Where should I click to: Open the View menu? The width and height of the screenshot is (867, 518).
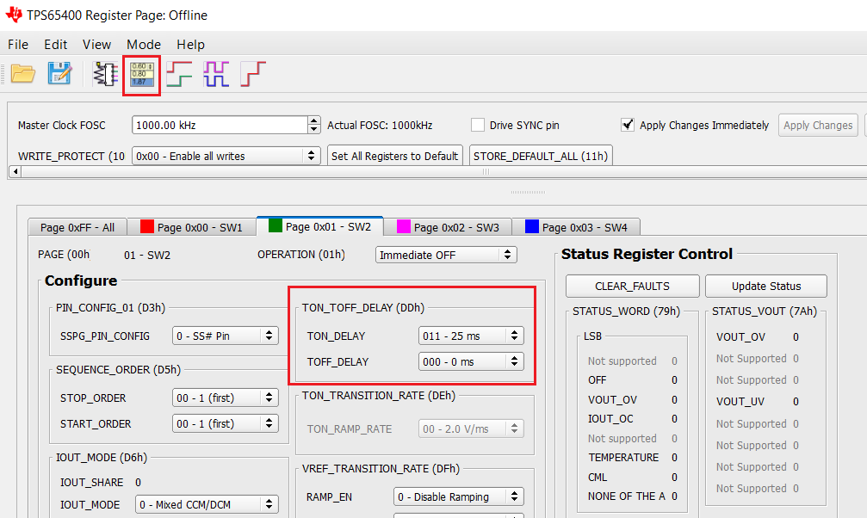click(x=96, y=44)
